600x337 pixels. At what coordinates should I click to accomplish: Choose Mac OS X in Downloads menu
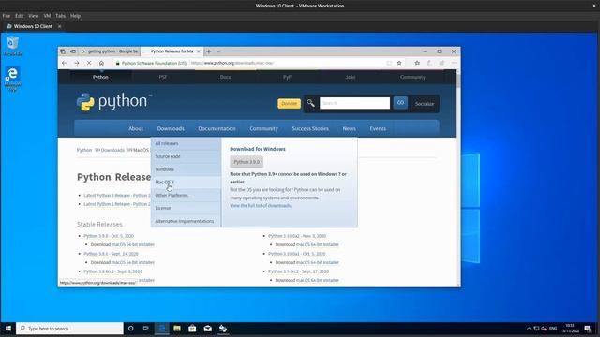click(186, 183)
